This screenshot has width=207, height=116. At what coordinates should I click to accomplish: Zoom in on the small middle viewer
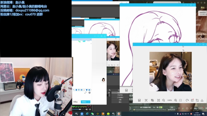pyautogui.click(x=112, y=65)
